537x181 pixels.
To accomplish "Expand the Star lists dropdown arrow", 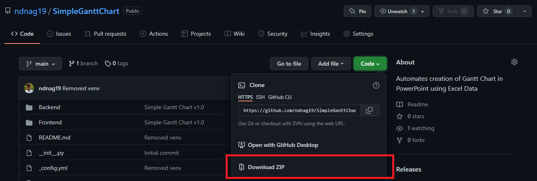I will point(525,11).
